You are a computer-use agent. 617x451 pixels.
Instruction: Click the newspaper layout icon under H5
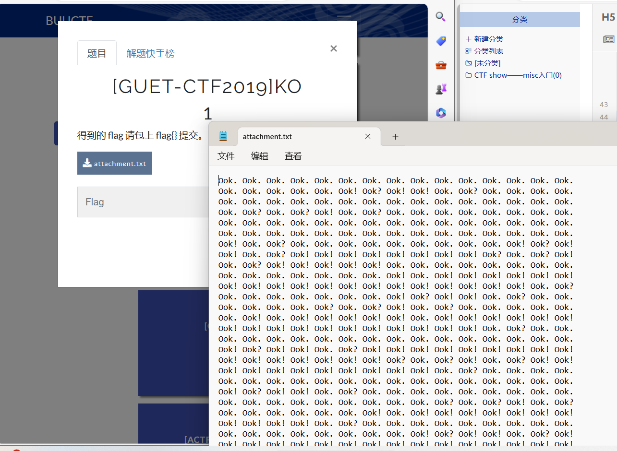(x=609, y=39)
